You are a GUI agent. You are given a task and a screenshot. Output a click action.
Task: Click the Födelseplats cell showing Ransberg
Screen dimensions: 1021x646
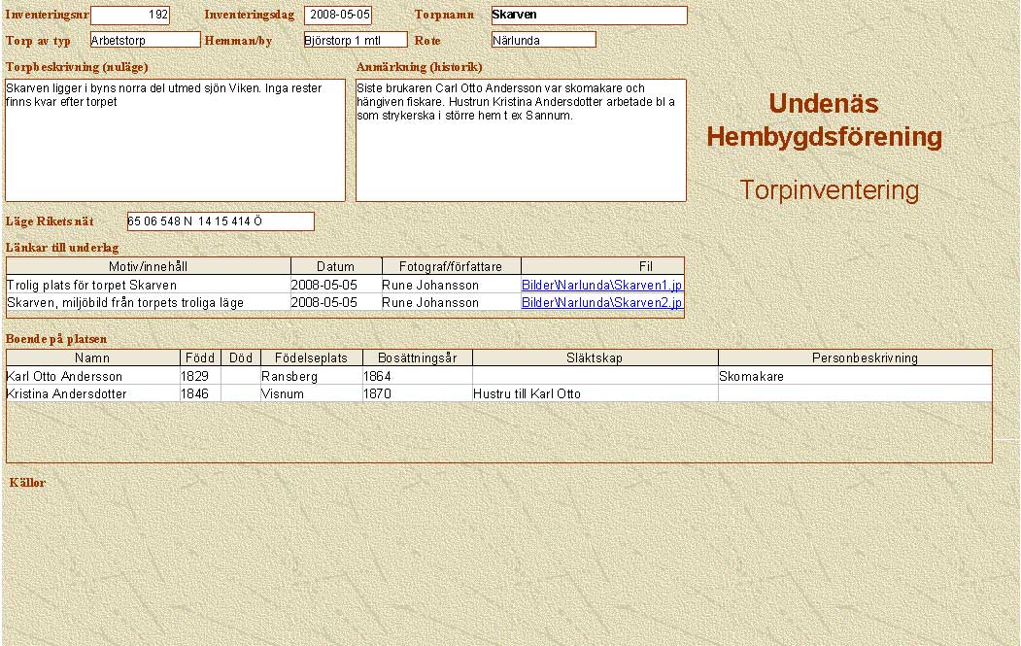(310, 377)
